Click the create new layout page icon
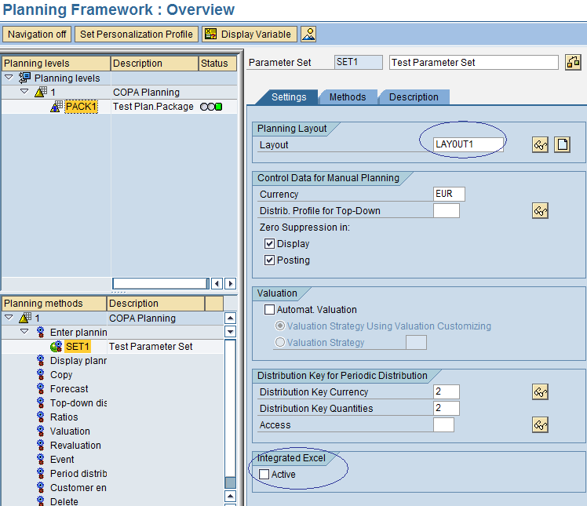The width and height of the screenshot is (587, 506). pos(563,145)
